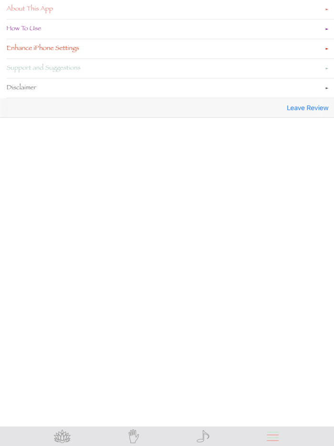Switch to the music note tab
The height and width of the screenshot is (446, 334).
203,436
